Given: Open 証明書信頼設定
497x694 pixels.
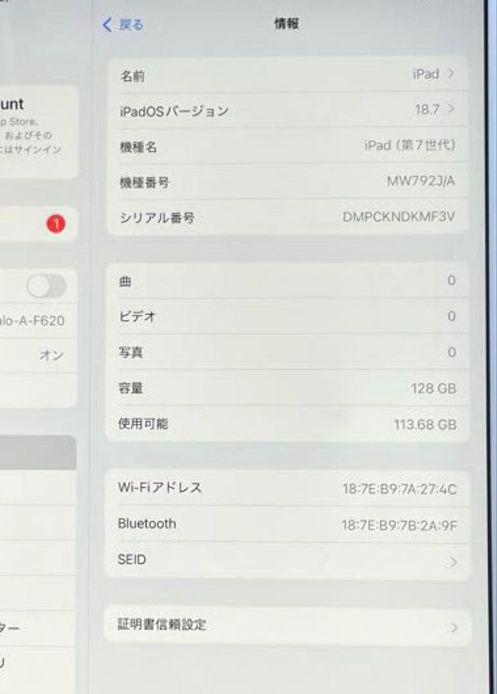Looking at the screenshot, I should (x=288, y=625).
